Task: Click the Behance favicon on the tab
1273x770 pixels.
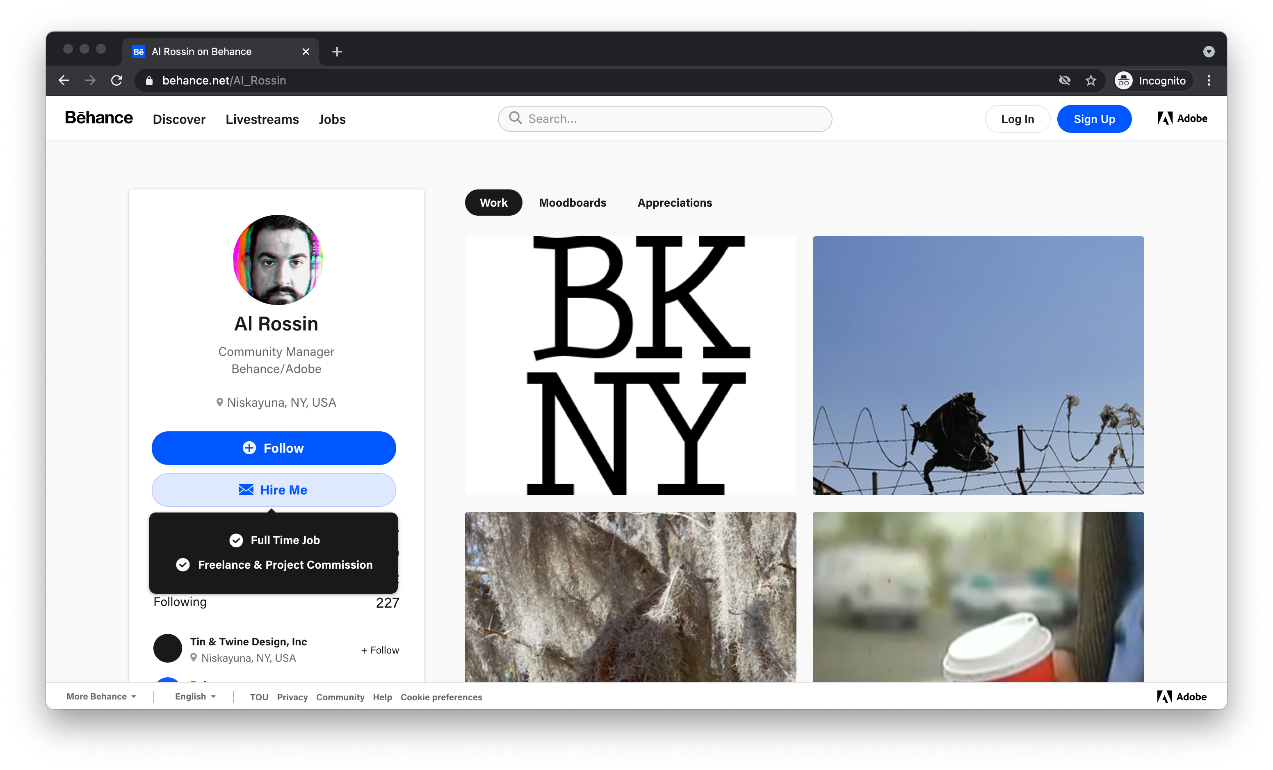Action: [139, 52]
